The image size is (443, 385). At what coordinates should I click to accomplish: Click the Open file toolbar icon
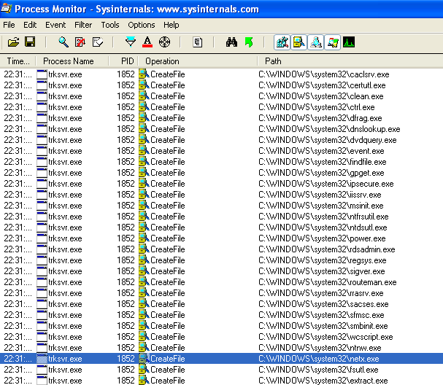coord(13,42)
